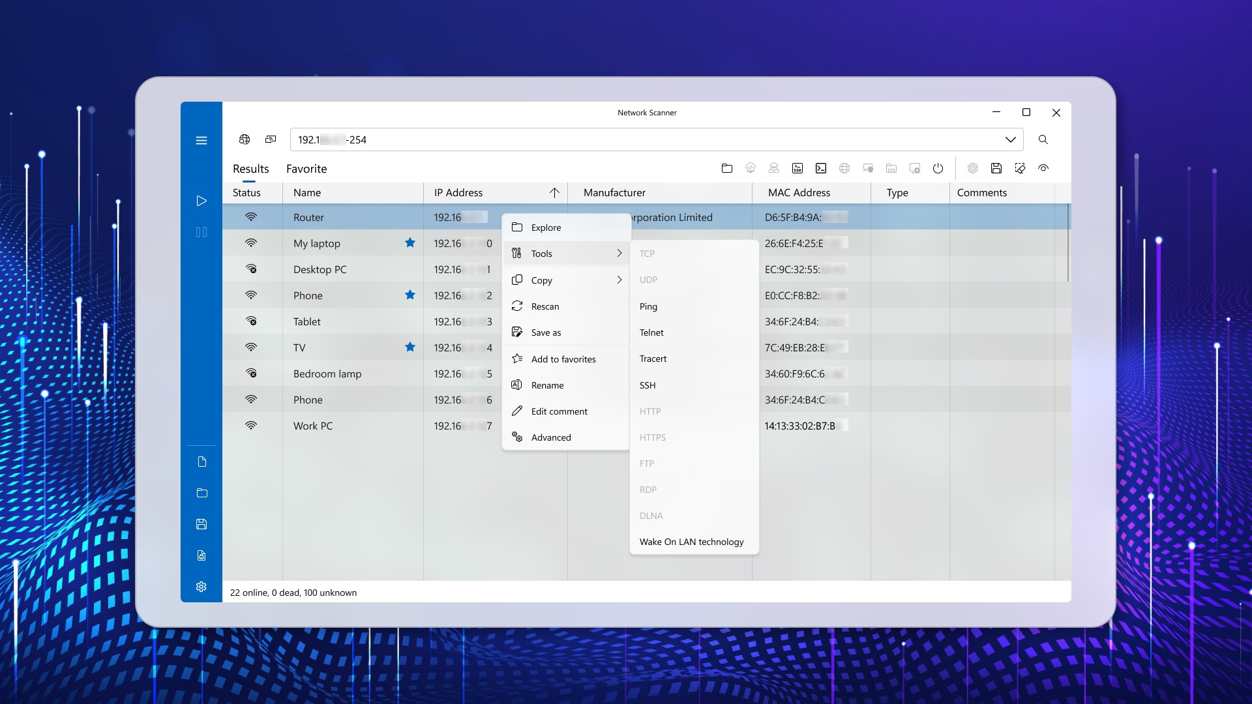Select the SSH tool icon on the toolbar

797,168
